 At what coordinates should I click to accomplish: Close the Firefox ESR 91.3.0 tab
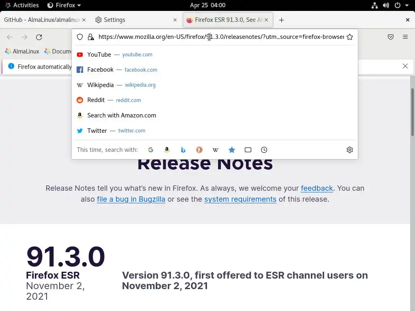point(266,20)
